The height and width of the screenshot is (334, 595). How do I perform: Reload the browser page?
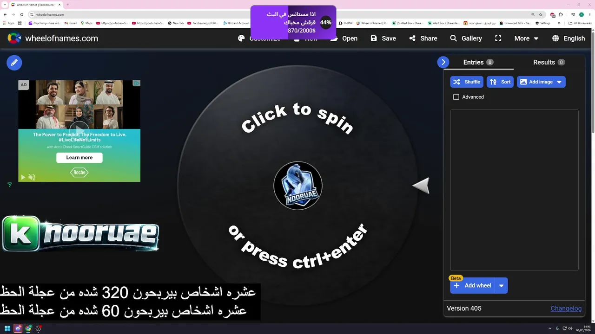coord(22,14)
